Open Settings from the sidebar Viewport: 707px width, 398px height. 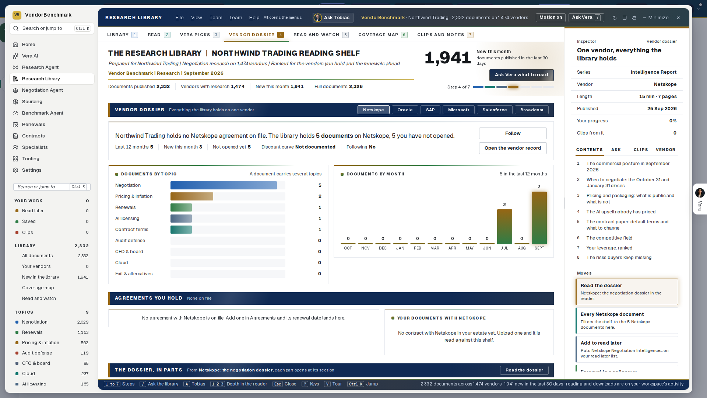52,170
